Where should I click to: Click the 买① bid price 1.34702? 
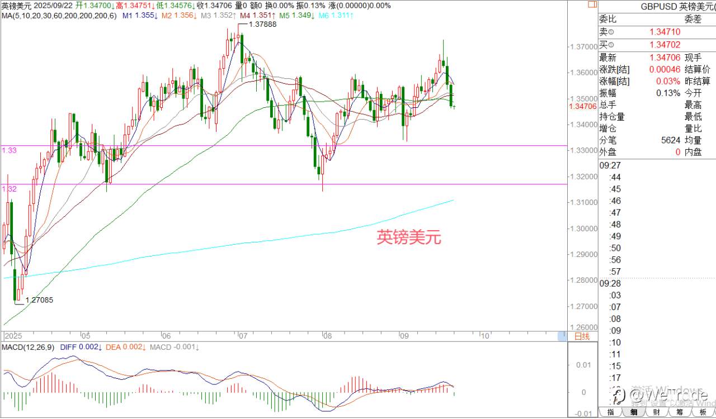click(665, 45)
